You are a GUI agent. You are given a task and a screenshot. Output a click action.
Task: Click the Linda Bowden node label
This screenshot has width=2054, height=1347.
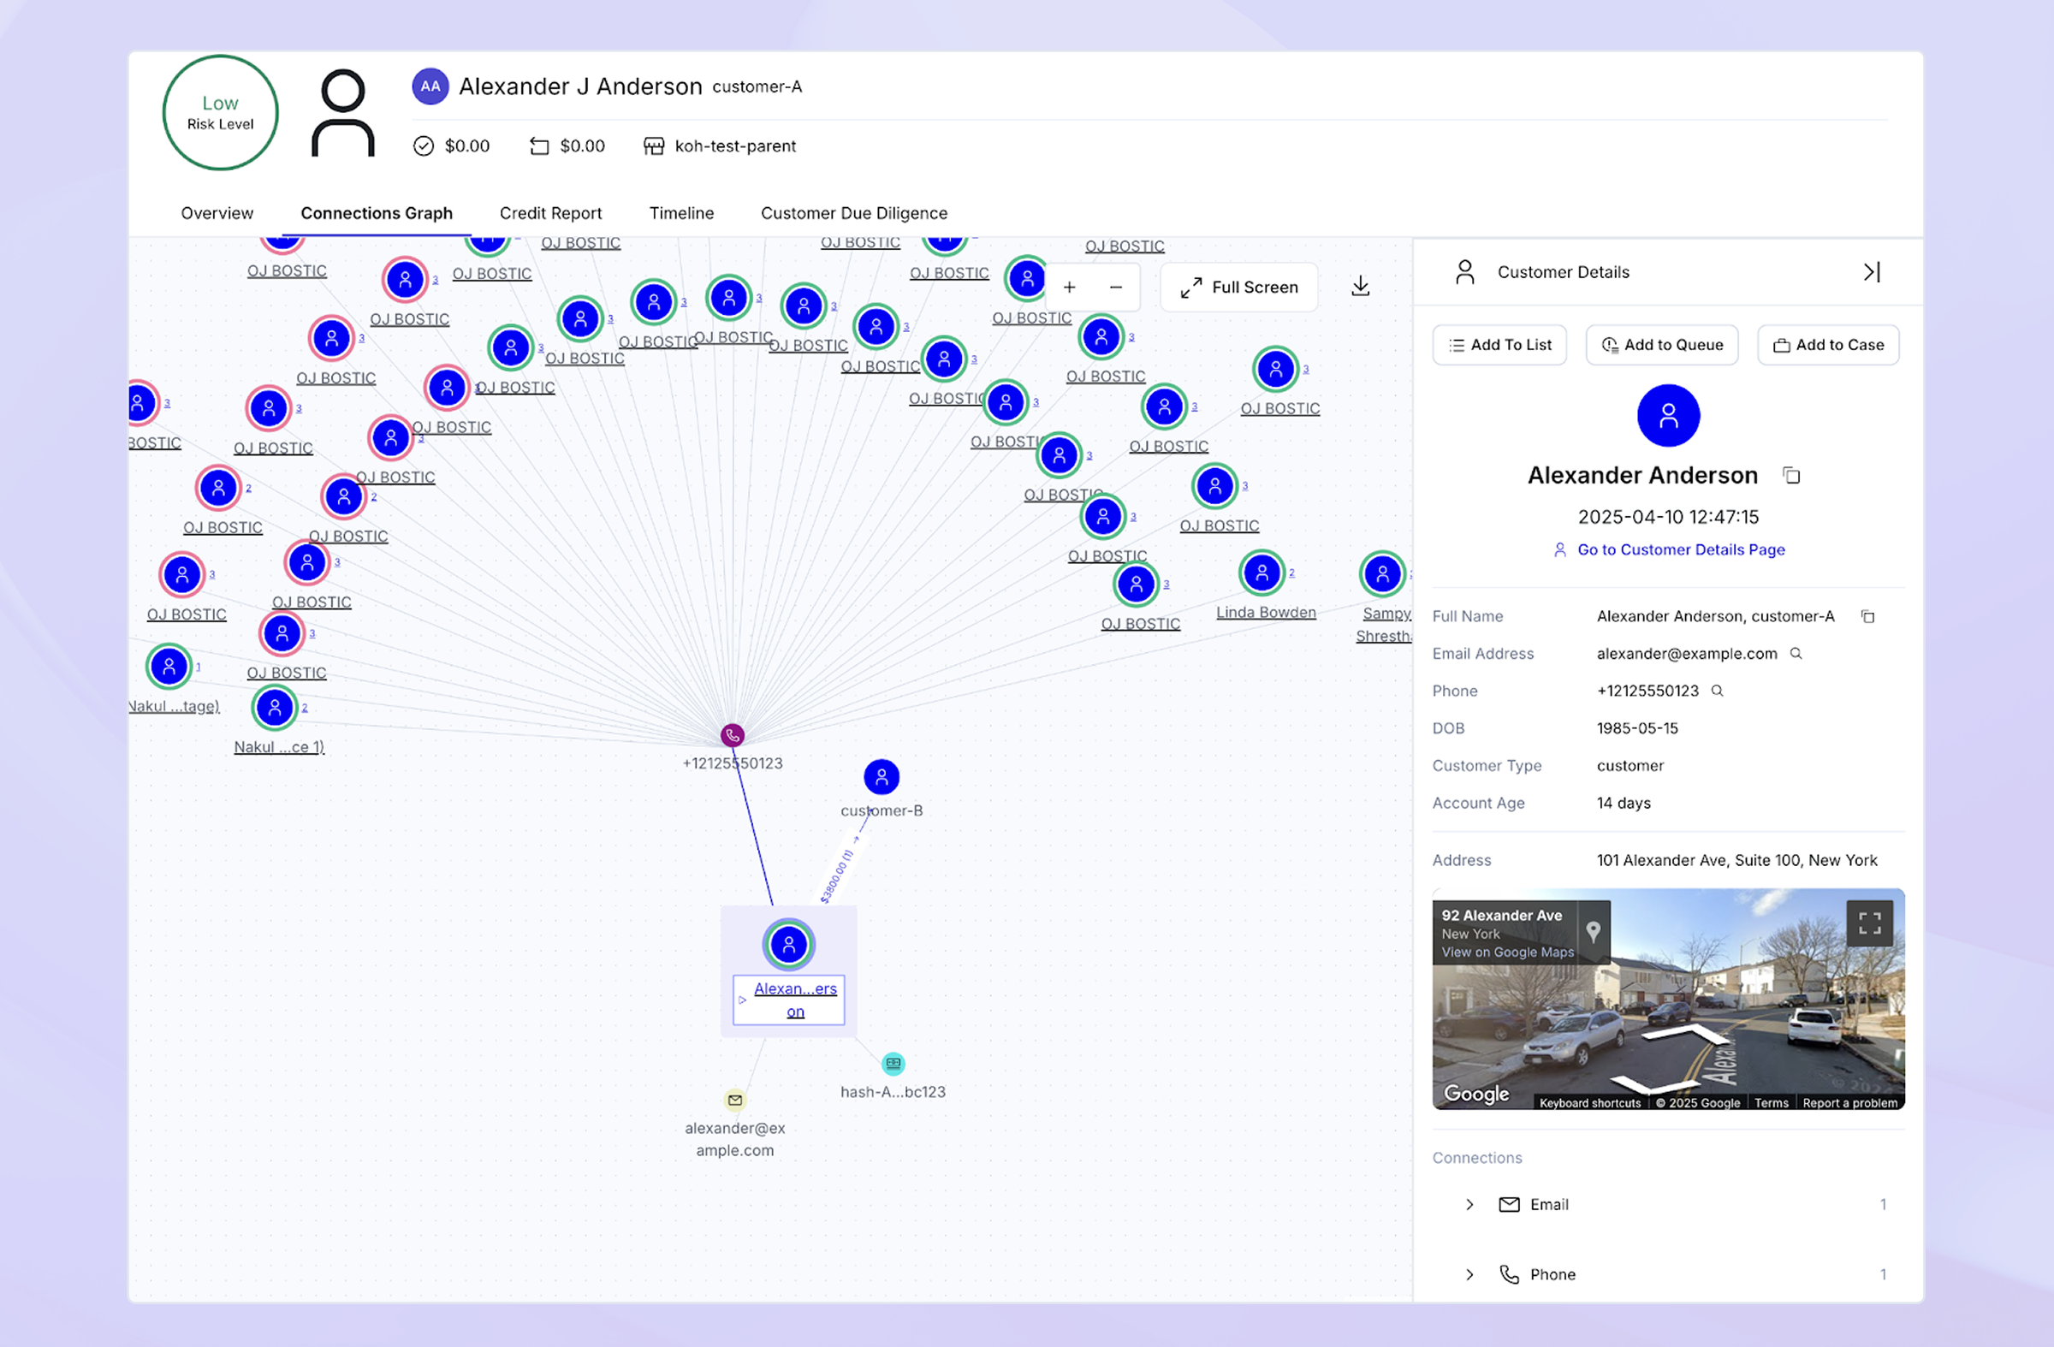pyautogui.click(x=1265, y=613)
